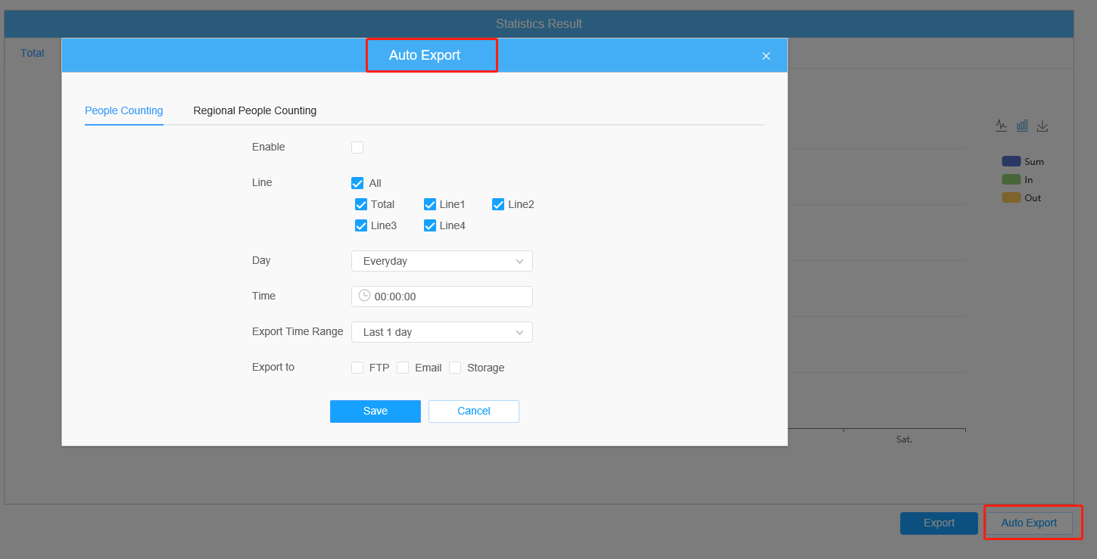
Task: Click the Time input field 00:00:00
Action: coord(442,297)
